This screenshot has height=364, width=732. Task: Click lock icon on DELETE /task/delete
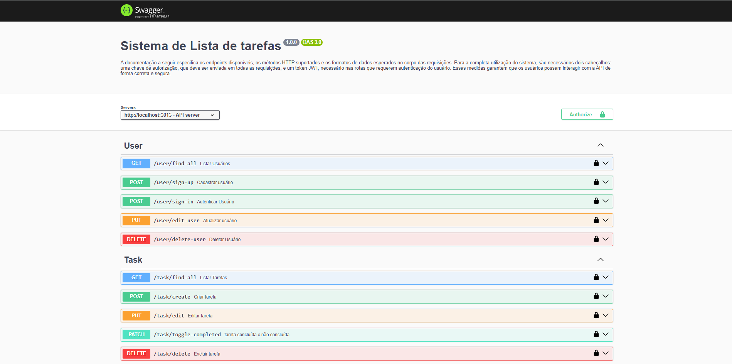tap(596, 353)
